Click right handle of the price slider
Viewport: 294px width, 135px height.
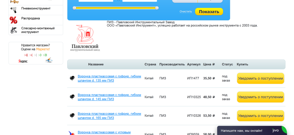coord(157,8)
